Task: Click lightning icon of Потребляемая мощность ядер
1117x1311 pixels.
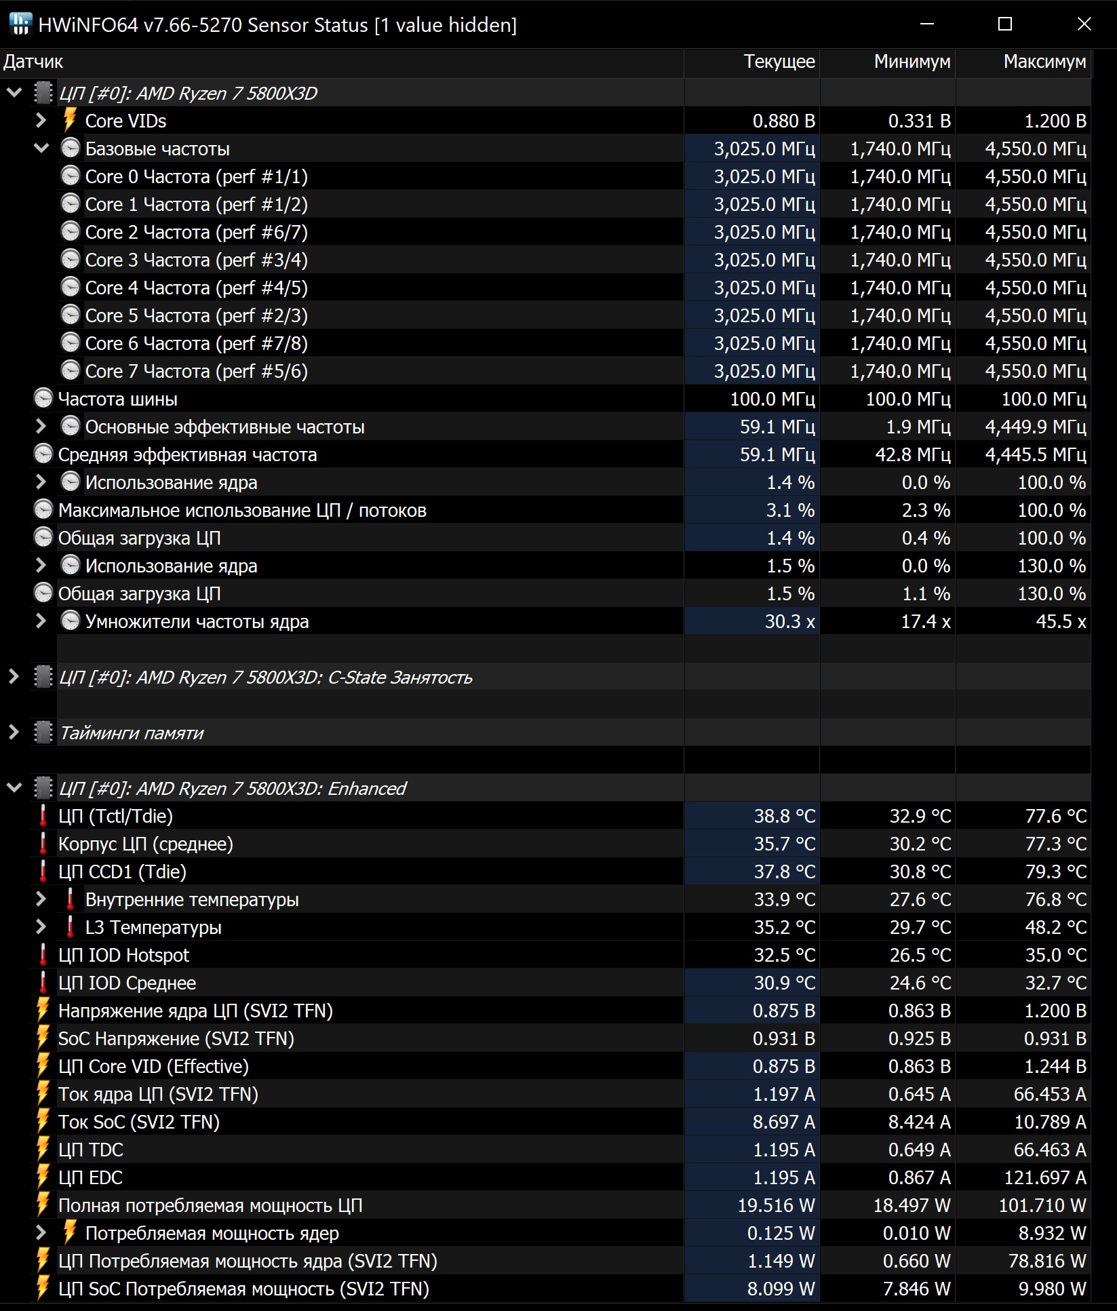Action: tap(69, 1232)
